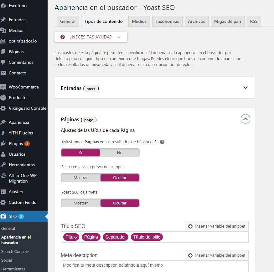Click the Plugins update count badge
Screen dimensions: 274x272
click(27, 144)
